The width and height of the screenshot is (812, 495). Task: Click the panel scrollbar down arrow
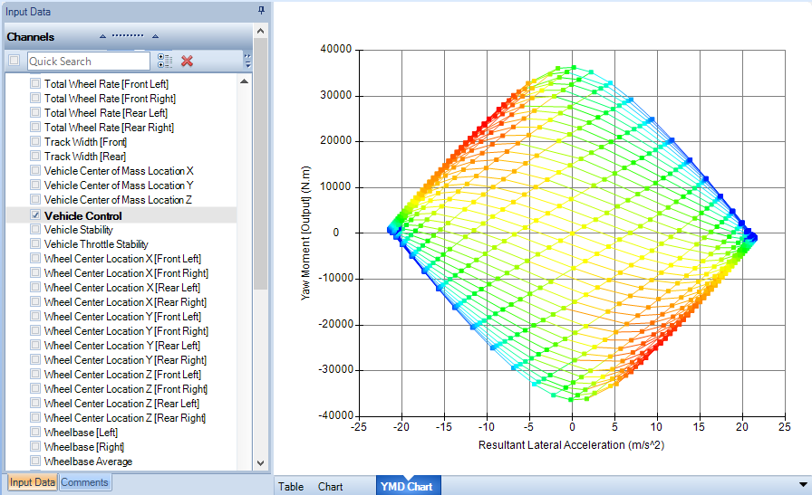pyautogui.click(x=260, y=463)
